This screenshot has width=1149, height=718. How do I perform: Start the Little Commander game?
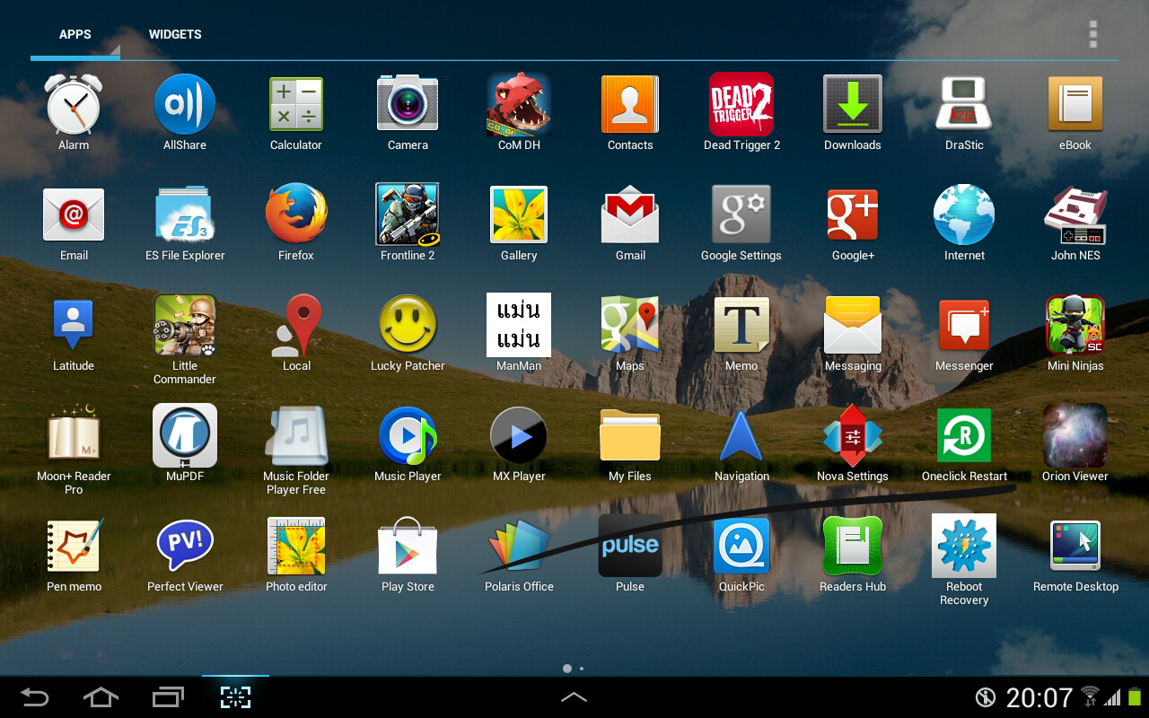pyautogui.click(x=185, y=325)
